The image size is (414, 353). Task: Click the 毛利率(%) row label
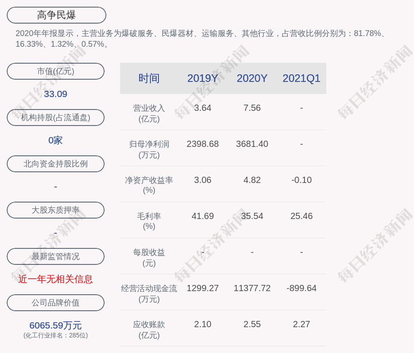[149, 221]
